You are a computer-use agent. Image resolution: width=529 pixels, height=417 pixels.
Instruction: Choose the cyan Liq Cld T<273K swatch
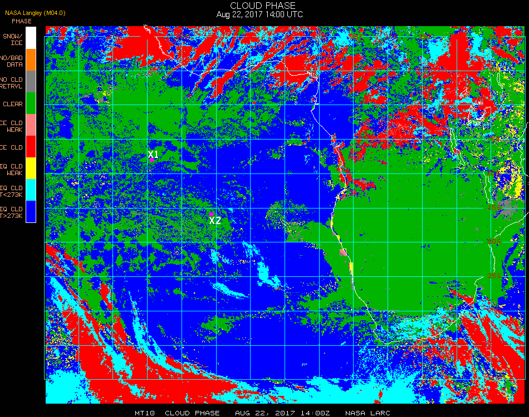click(31, 190)
